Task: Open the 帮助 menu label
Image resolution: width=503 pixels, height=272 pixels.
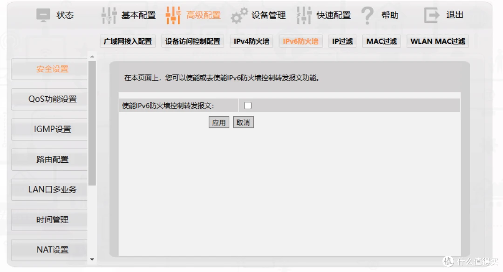Action: [390, 15]
